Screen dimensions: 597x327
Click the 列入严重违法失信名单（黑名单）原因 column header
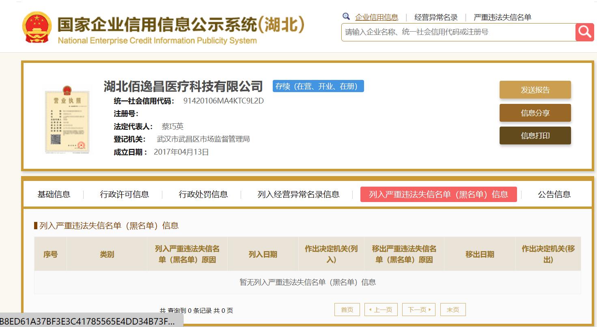pyautogui.click(x=188, y=254)
